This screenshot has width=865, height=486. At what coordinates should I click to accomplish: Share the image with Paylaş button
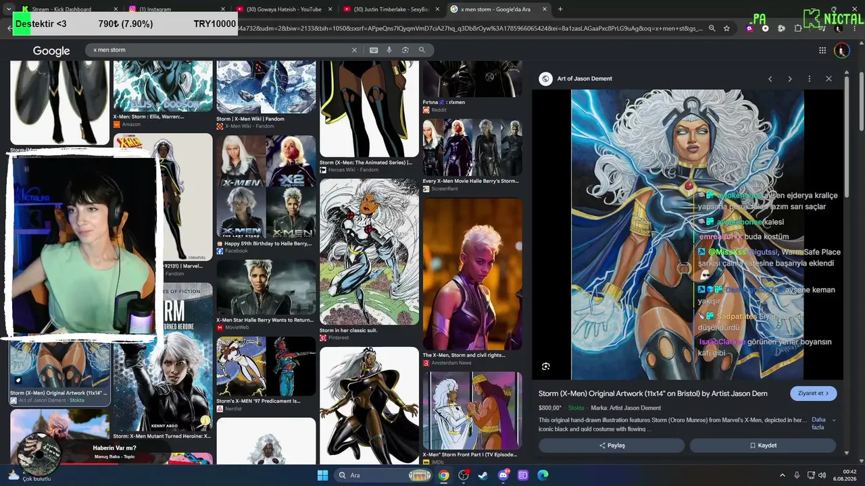[612, 446]
